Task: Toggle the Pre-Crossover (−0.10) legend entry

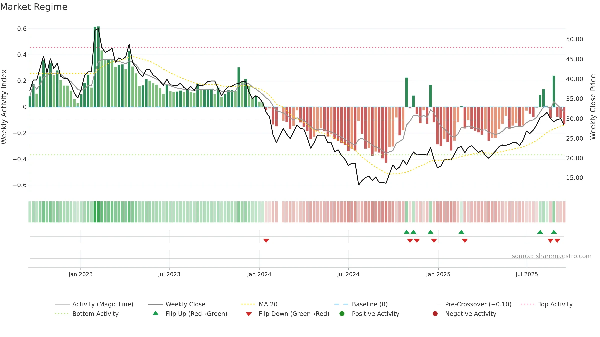Action: [x=470, y=304]
